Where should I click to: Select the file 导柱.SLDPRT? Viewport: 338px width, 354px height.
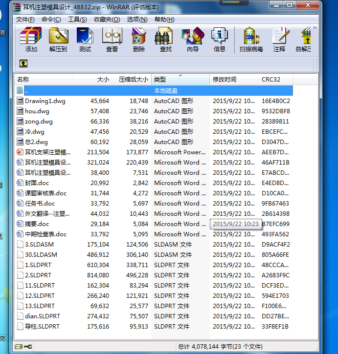click(42, 327)
